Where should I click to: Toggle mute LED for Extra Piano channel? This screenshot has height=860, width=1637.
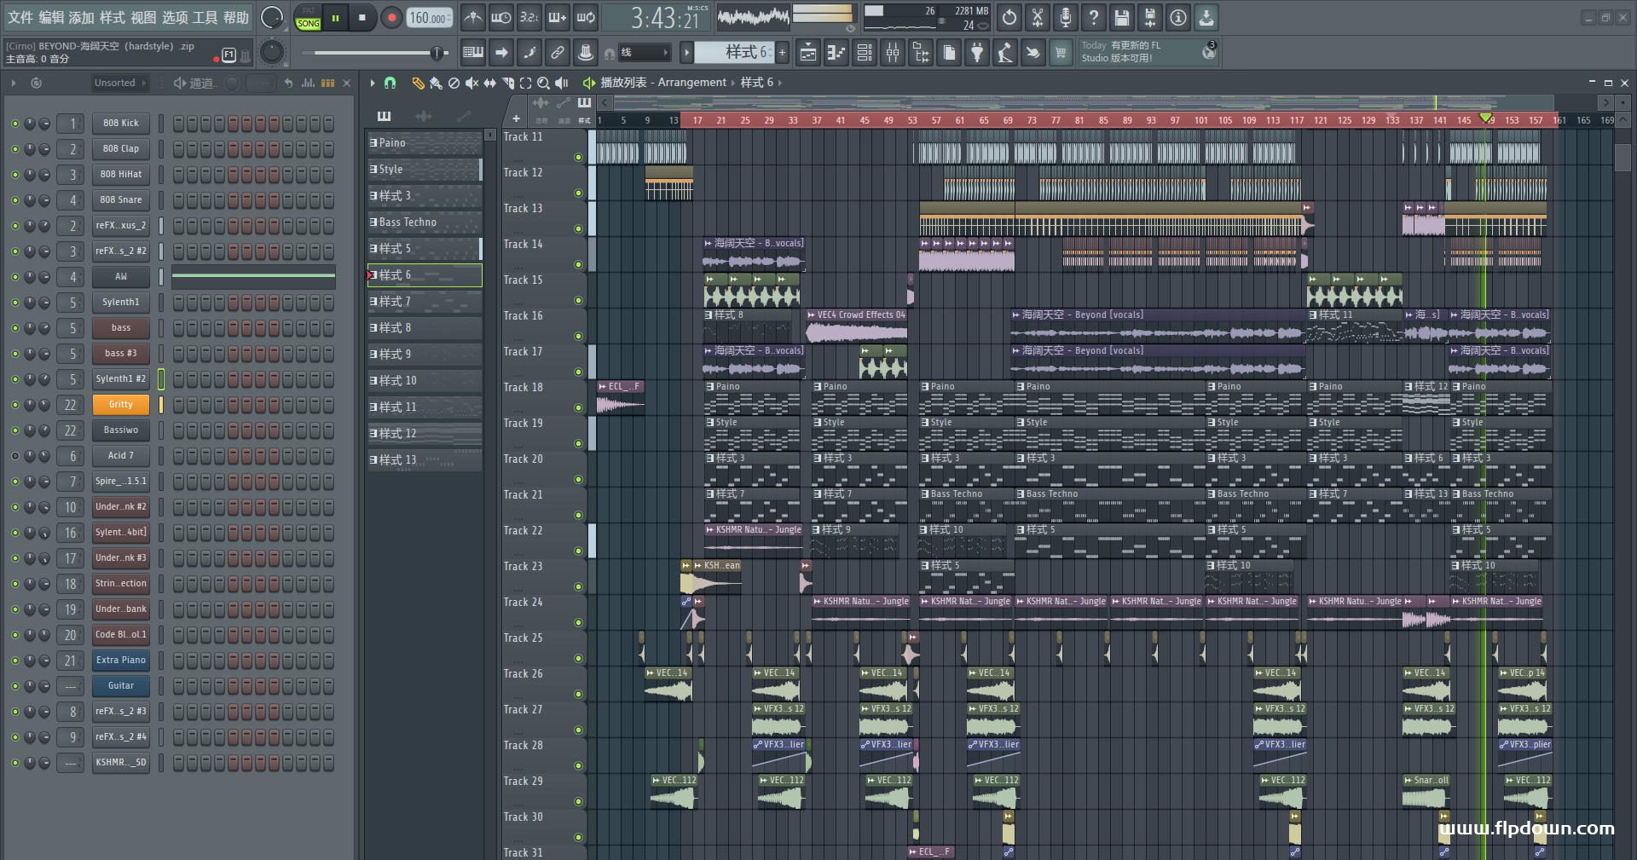click(14, 661)
